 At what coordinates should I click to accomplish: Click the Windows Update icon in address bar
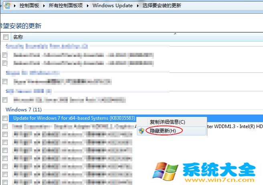pos(7,6)
